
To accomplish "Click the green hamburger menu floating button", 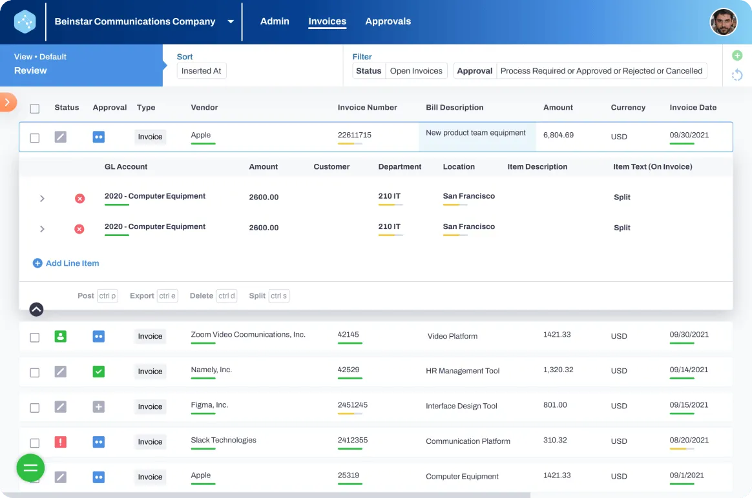I will click(30, 468).
